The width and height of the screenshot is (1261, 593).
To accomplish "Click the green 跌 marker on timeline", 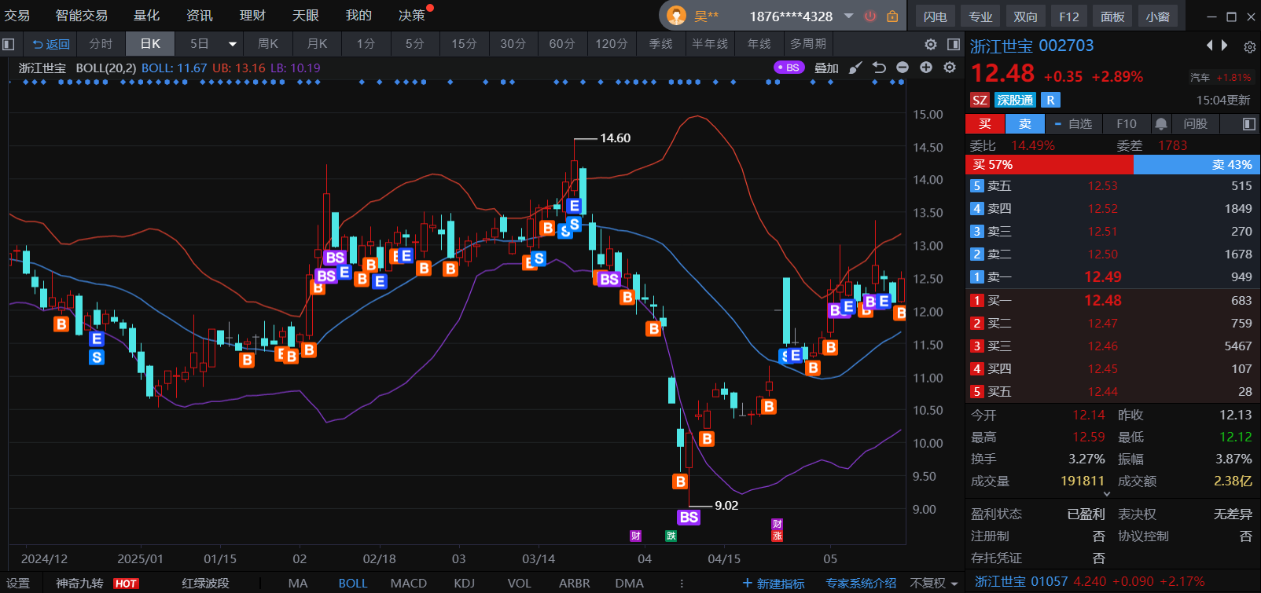I will coord(671,536).
